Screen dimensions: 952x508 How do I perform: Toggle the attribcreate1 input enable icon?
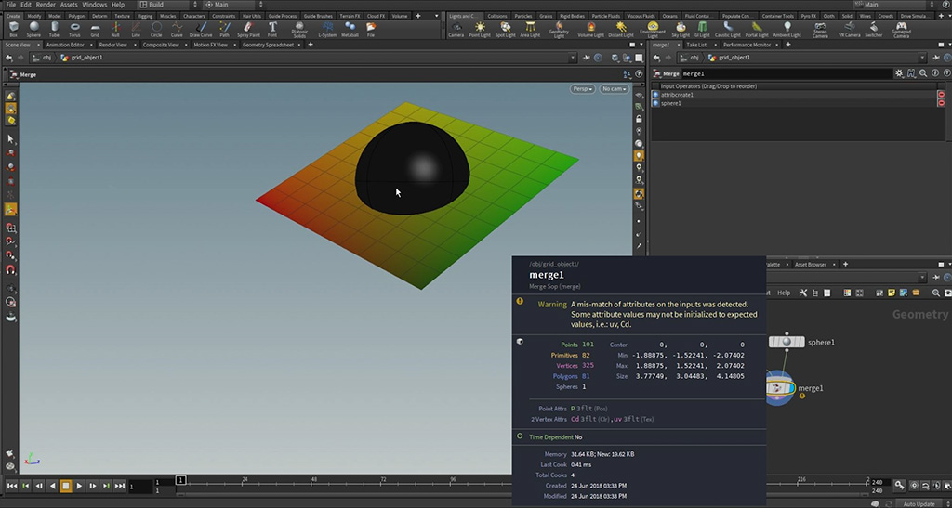click(x=655, y=95)
